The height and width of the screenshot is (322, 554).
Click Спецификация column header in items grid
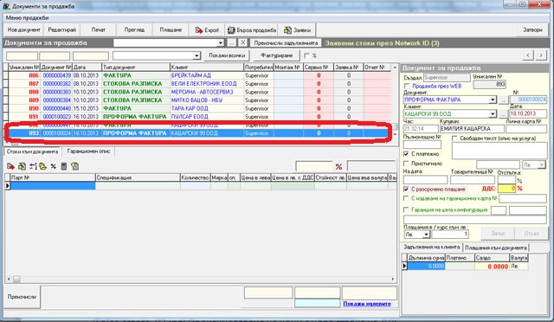[138, 177]
